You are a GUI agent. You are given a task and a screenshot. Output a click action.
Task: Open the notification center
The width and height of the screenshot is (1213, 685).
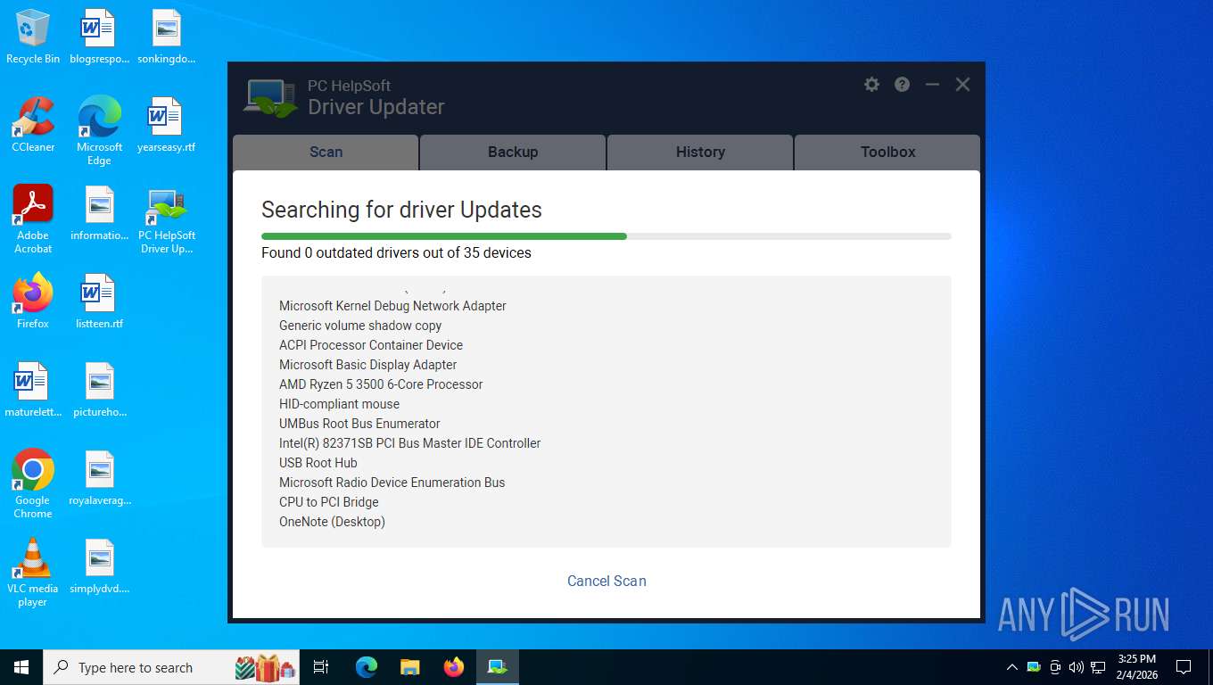(x=1184, y=667)
